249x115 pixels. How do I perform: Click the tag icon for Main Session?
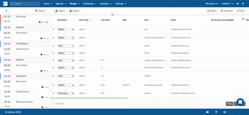point(41,55)
